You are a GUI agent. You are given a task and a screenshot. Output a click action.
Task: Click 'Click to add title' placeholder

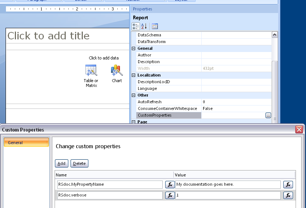point(49,36)
